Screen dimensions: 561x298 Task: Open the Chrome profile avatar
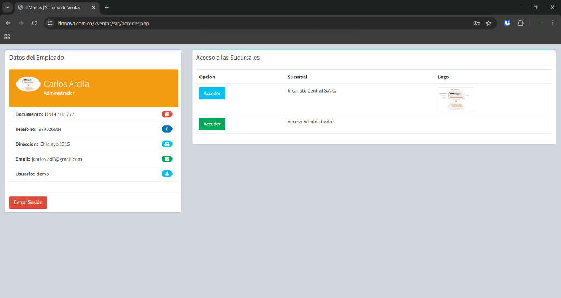[540, 23]
